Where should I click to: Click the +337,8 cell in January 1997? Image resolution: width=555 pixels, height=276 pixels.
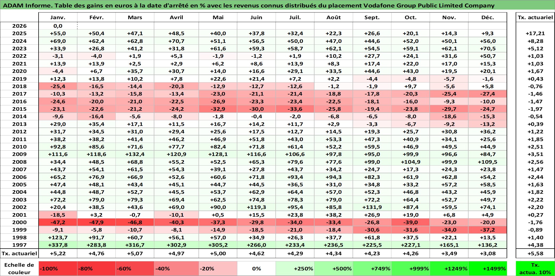(58, 245)
